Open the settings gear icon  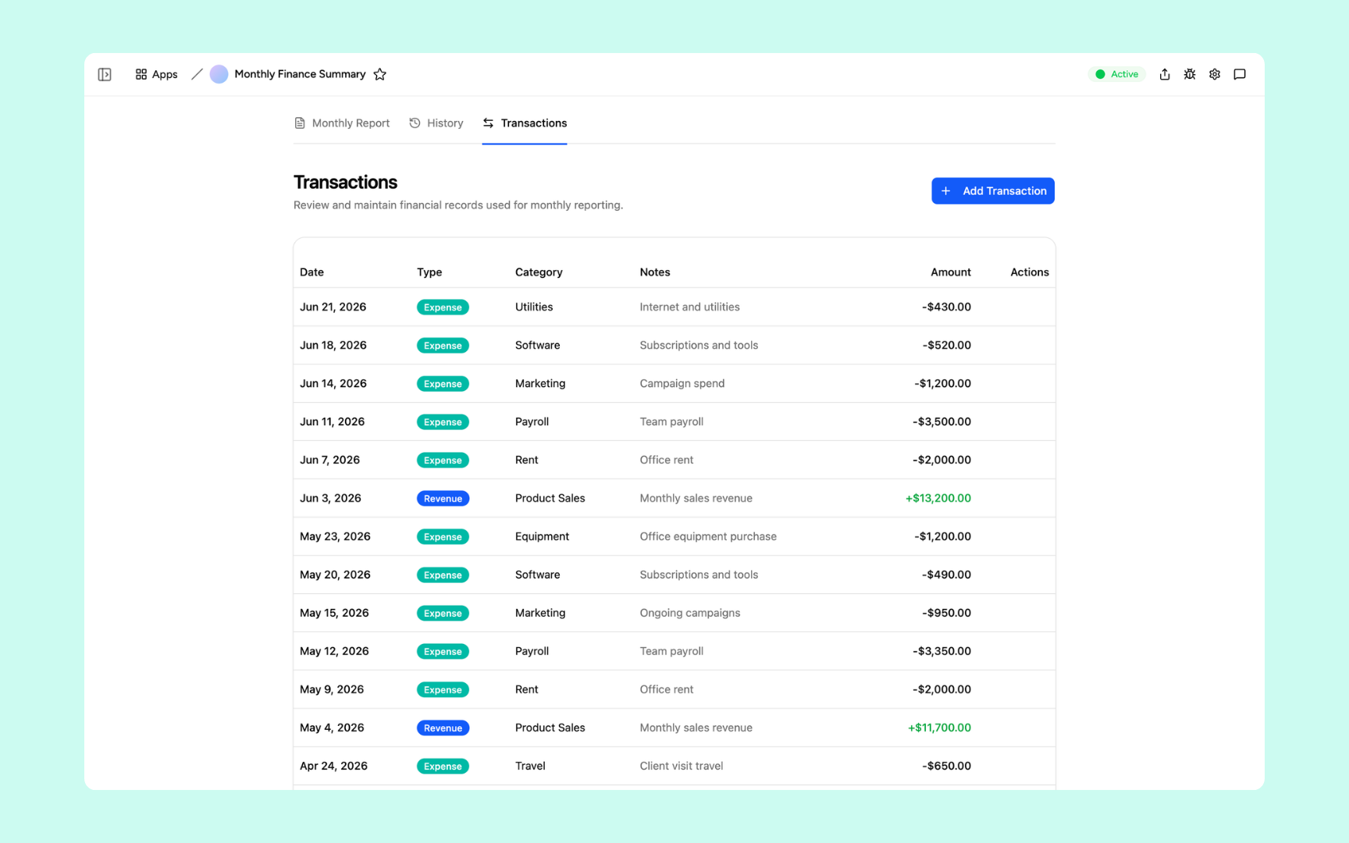(x=1215, y=74)
